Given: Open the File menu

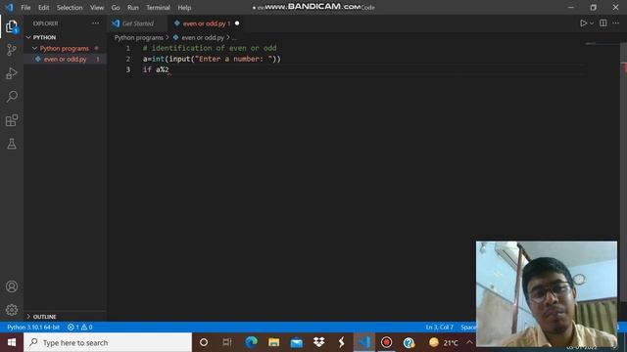Looking at the screenshot, I should 25,7.
